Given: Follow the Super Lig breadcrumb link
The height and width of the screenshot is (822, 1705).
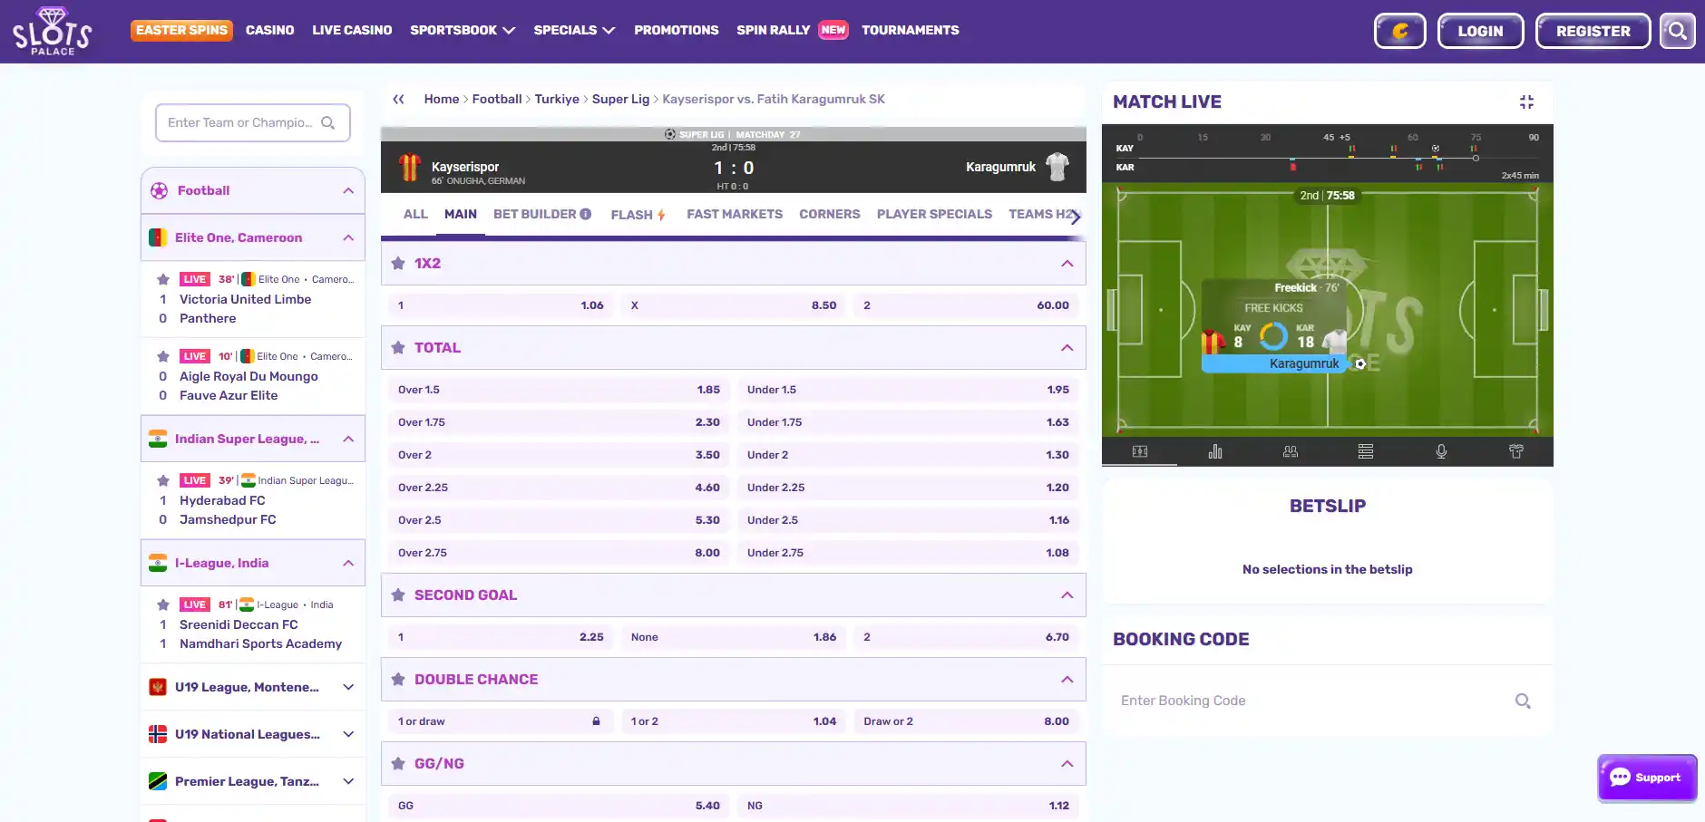Looking at the screenshot, I should [x=620, y=100].
